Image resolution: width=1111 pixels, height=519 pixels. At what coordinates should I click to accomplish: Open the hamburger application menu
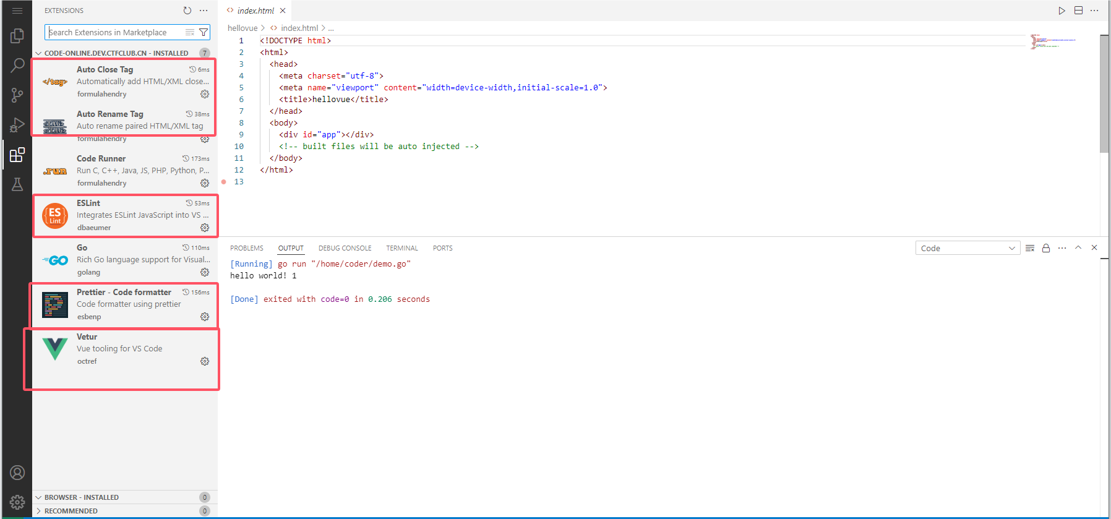pos(17,11)
